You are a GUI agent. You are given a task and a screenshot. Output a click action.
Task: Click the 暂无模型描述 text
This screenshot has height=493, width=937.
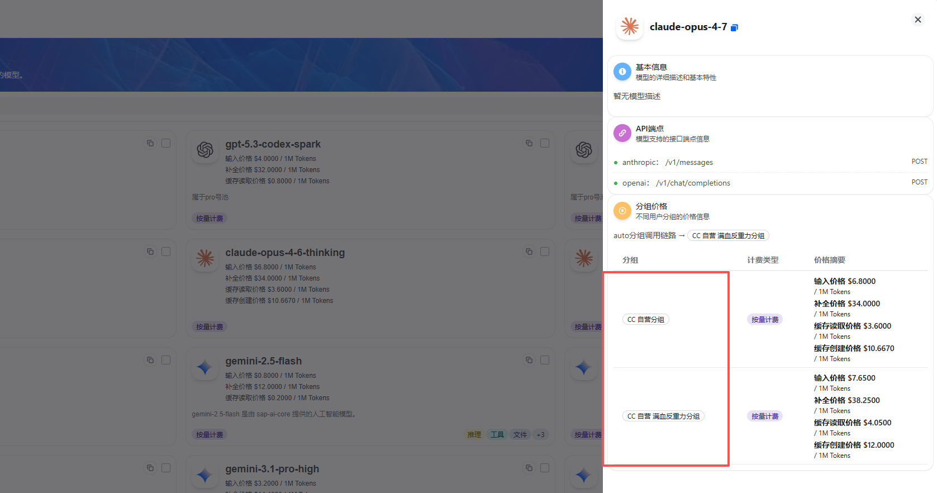637,96
